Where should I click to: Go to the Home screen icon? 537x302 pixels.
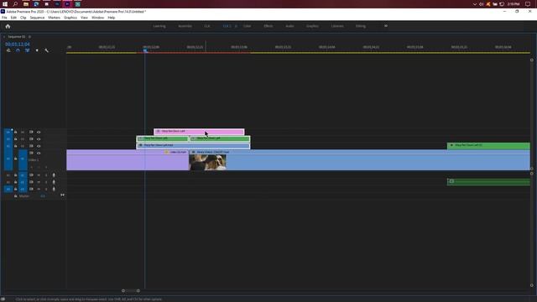pos(8,26)
